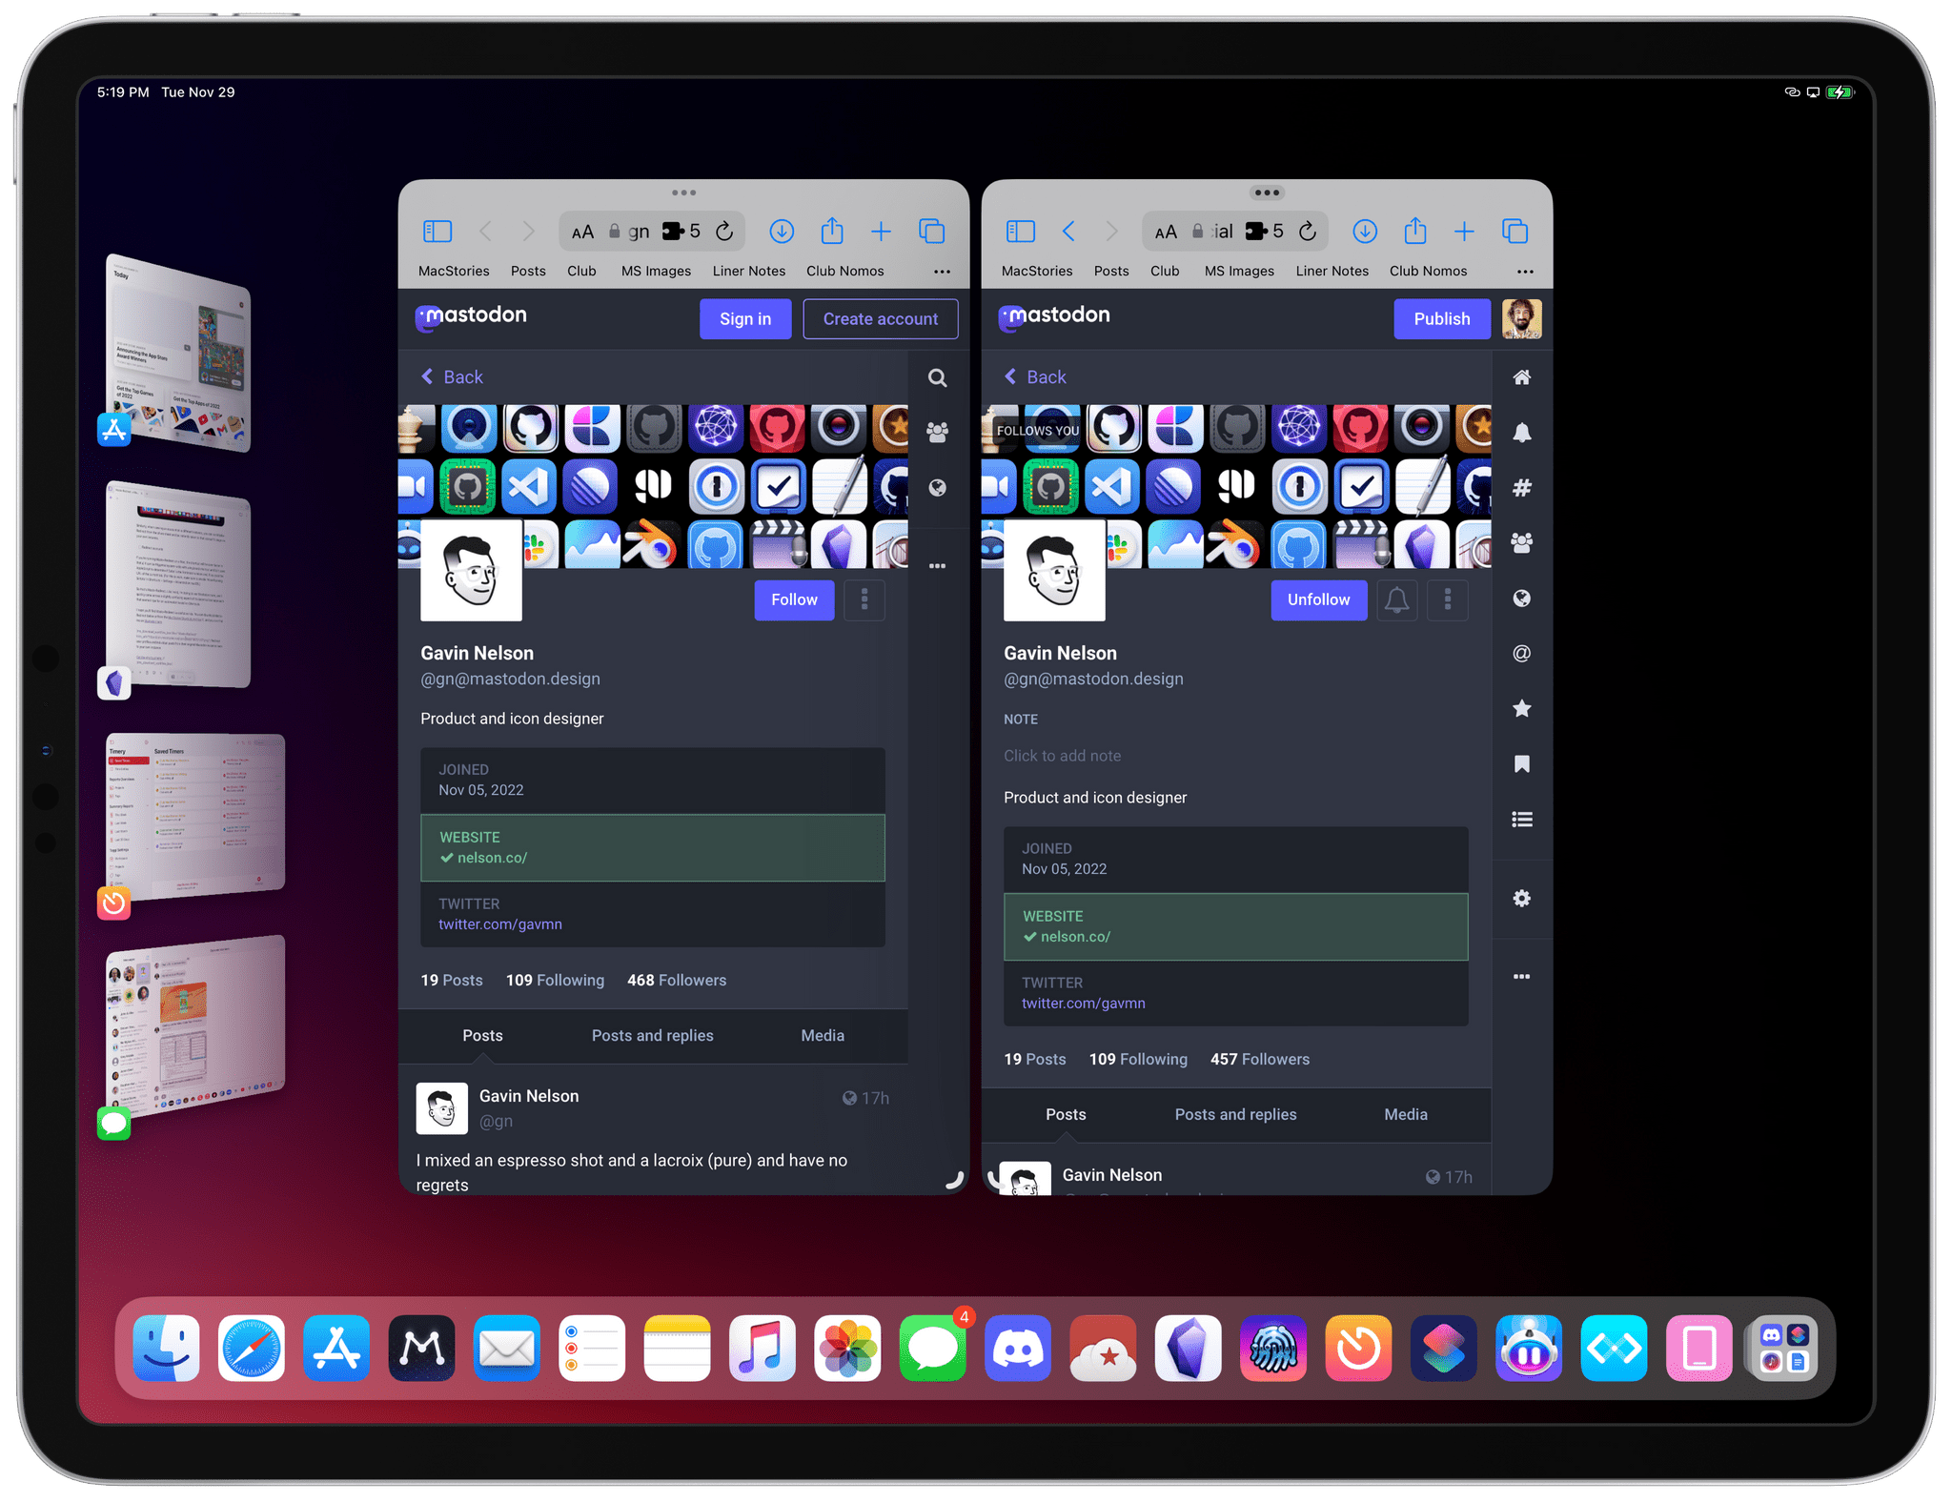Reload page in left Safari window

(724, 231)
